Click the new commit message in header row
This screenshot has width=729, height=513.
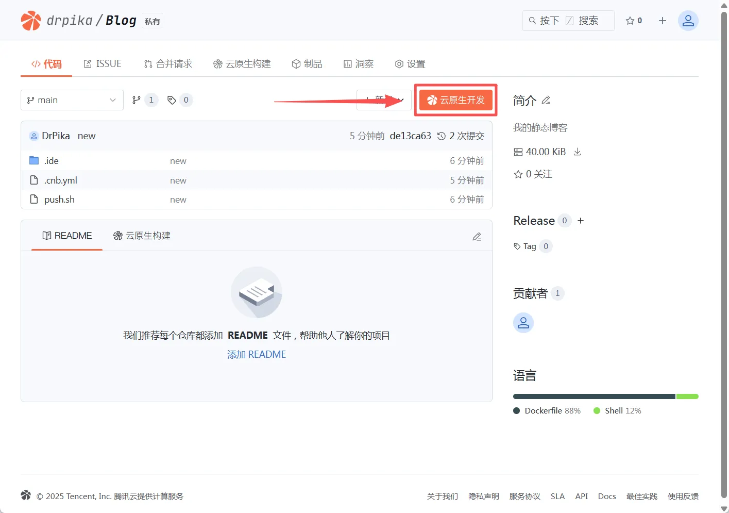(x=87, y=136)
